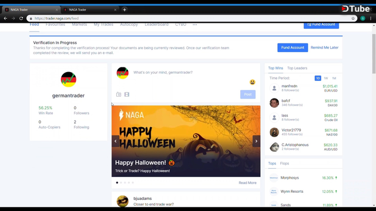Open Victor21779 trader entry
The width and height of the screenshot is (376, 211).
coord(303,132)
